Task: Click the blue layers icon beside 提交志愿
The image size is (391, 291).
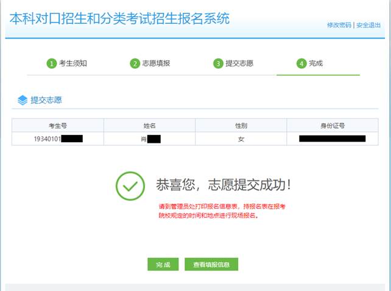Action: [x=23, y=99]
